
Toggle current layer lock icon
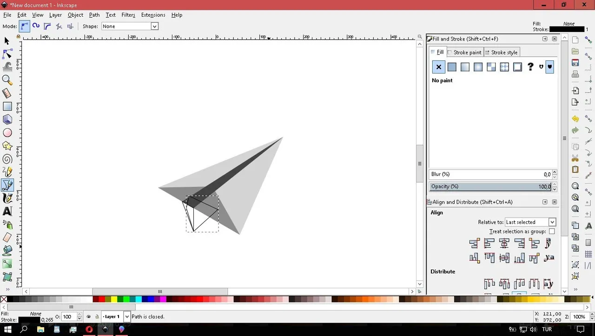point(97,316)
